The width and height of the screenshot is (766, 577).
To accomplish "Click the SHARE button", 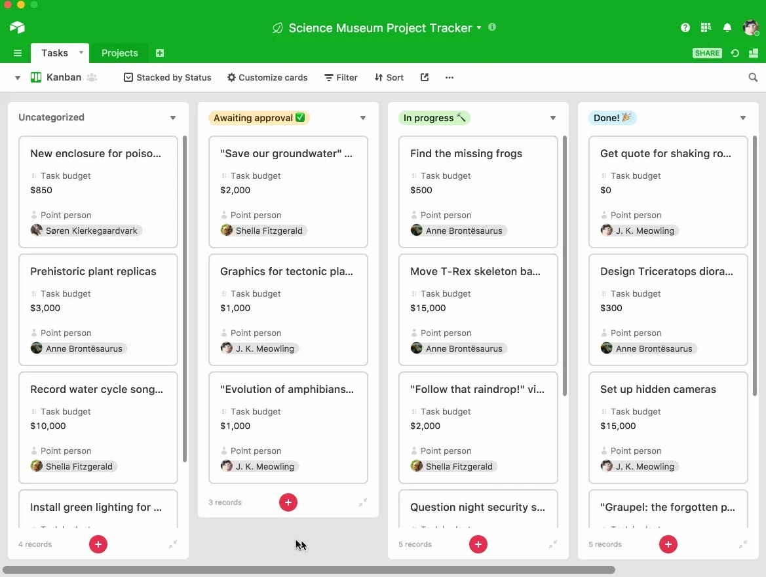I will click(707, 53).
